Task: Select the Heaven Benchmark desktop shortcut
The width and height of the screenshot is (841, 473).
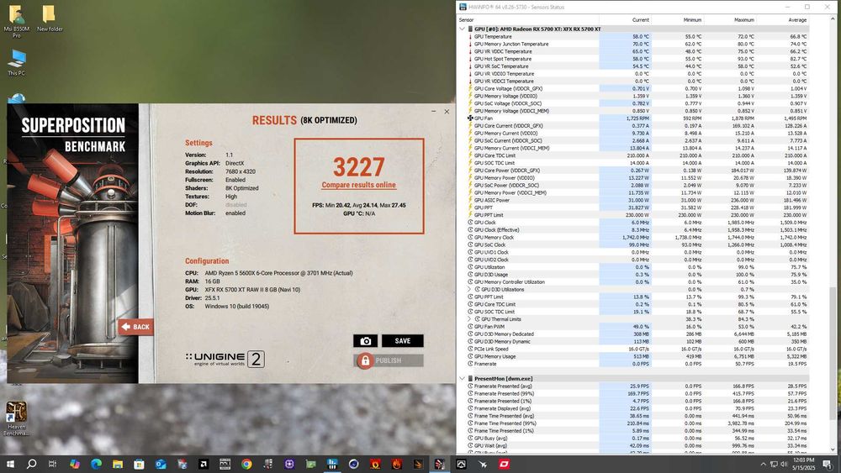Action: (16, 419)
